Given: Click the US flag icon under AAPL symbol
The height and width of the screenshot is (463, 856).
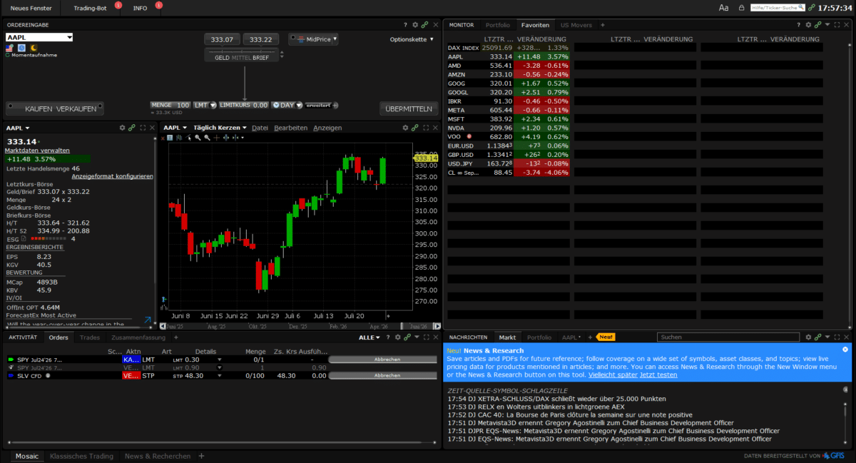Looking at the screenshot, I should click(x=9, y=48).
